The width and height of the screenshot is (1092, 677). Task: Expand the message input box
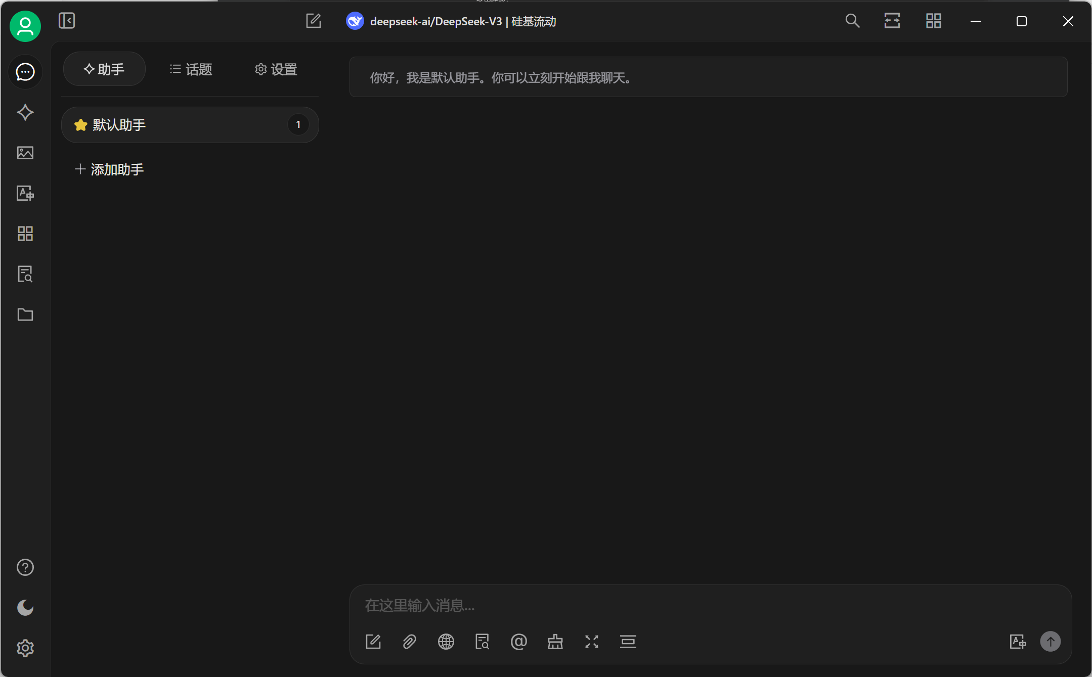click(x=592, y=642)
